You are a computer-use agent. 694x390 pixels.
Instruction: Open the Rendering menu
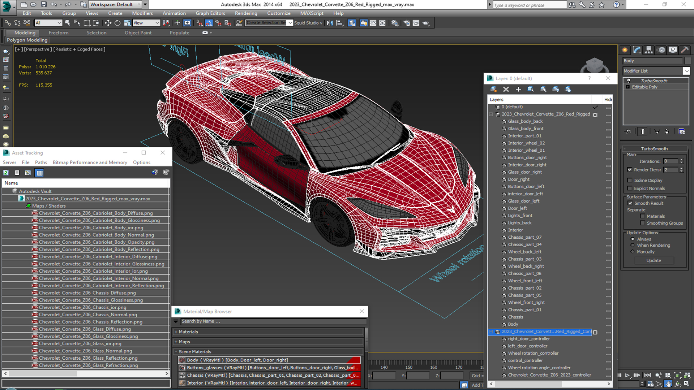246,13
